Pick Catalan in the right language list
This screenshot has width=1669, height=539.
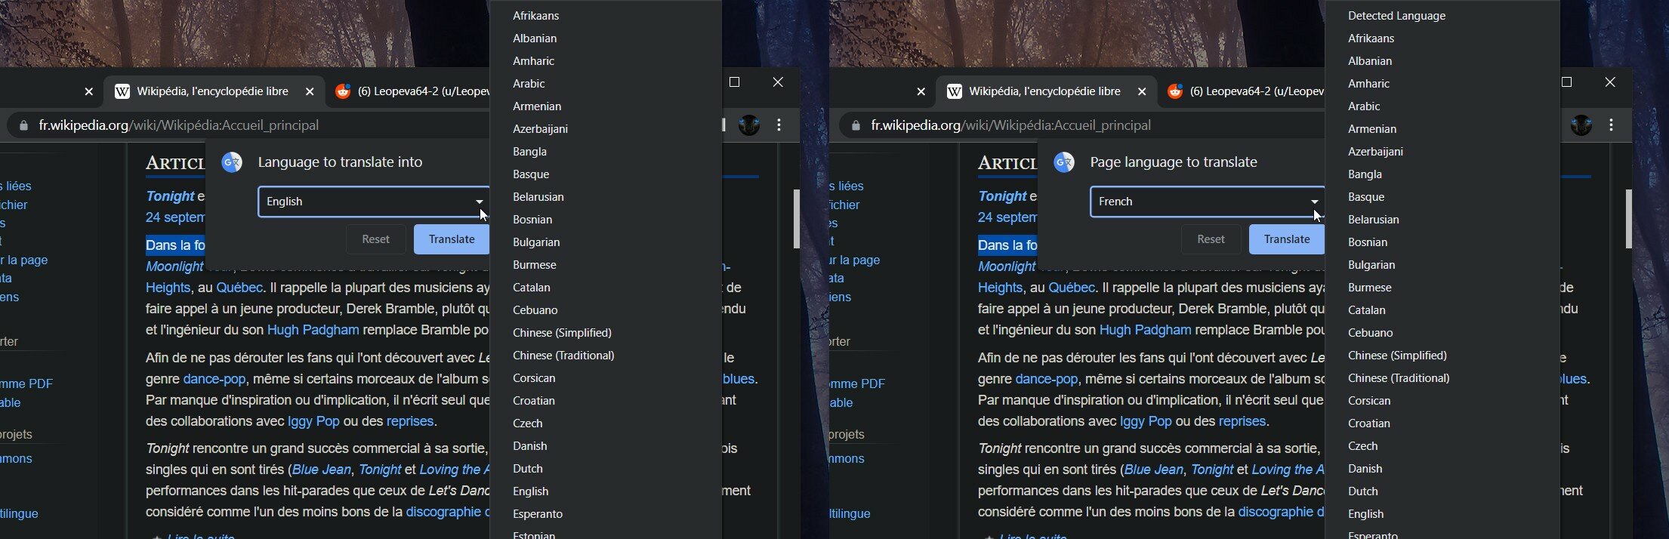coord(1442,310)
